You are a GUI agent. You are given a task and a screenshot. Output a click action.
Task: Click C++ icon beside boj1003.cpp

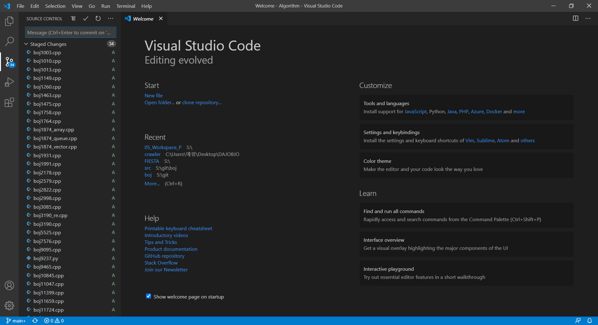(29, 52)
